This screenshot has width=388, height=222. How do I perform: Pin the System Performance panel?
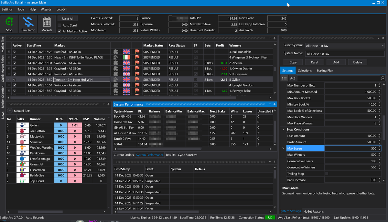(x=274, y=104)
